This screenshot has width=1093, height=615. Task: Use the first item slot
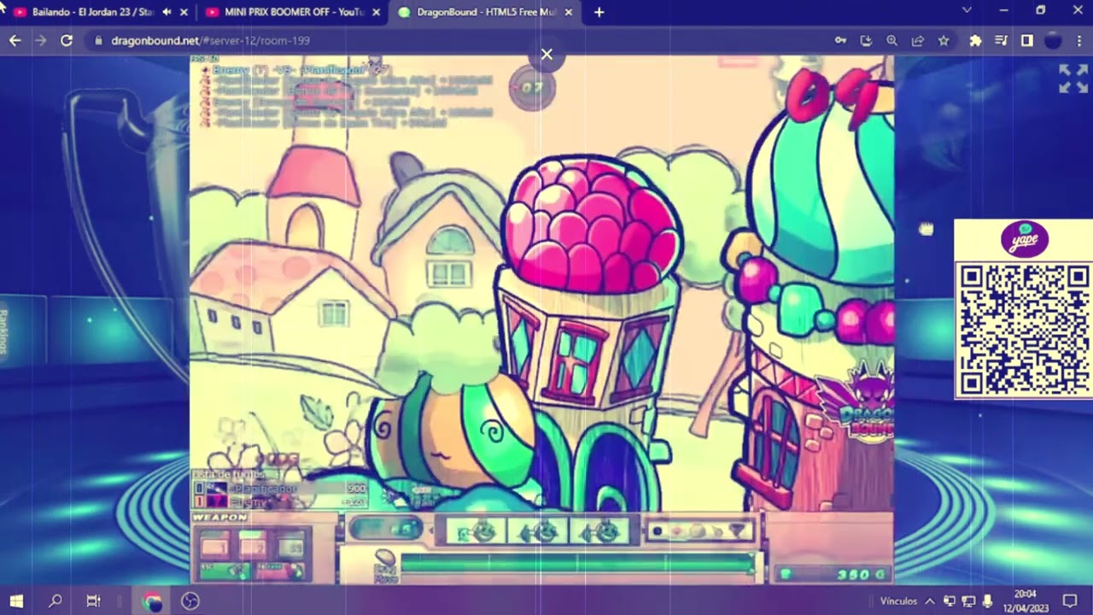click(x=476, y=531)
